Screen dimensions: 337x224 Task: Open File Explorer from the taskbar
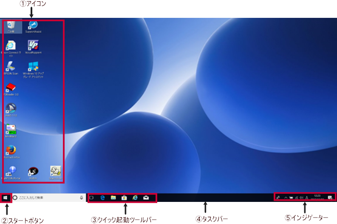point(113,198)
